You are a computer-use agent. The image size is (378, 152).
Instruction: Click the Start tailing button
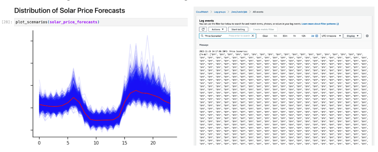(238, 29)
